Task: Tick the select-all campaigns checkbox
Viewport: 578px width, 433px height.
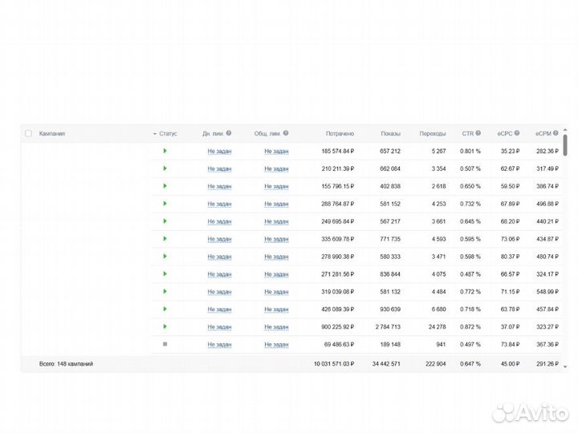Action: 29,134
